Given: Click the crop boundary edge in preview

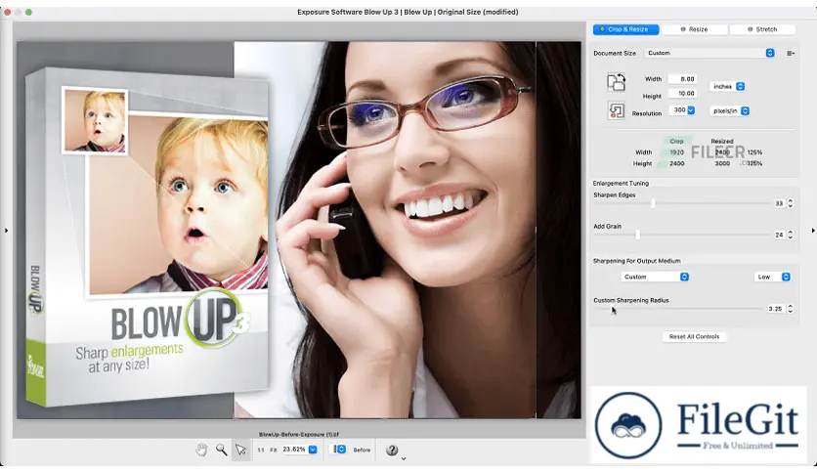Looking at the screenshot, I should [537, 230].
